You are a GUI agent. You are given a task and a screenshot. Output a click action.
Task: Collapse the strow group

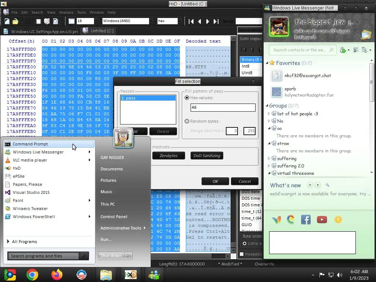coord(269,144)
